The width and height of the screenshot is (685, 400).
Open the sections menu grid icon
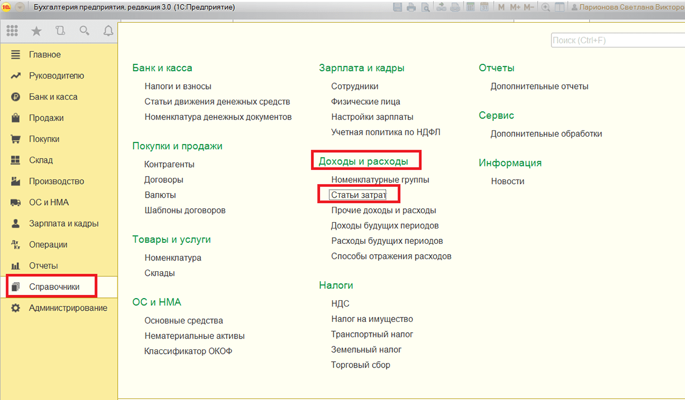12,31
